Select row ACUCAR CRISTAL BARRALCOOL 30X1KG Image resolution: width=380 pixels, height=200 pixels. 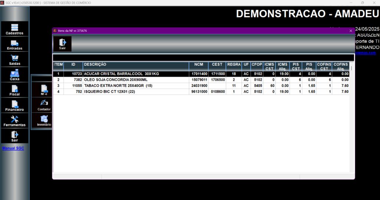point(201,74)
